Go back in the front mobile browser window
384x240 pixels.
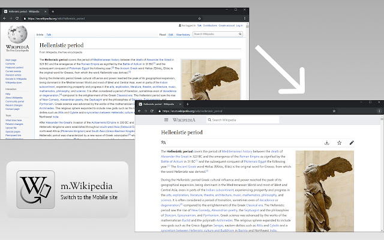pyautogui.click(x=139, y=111)
